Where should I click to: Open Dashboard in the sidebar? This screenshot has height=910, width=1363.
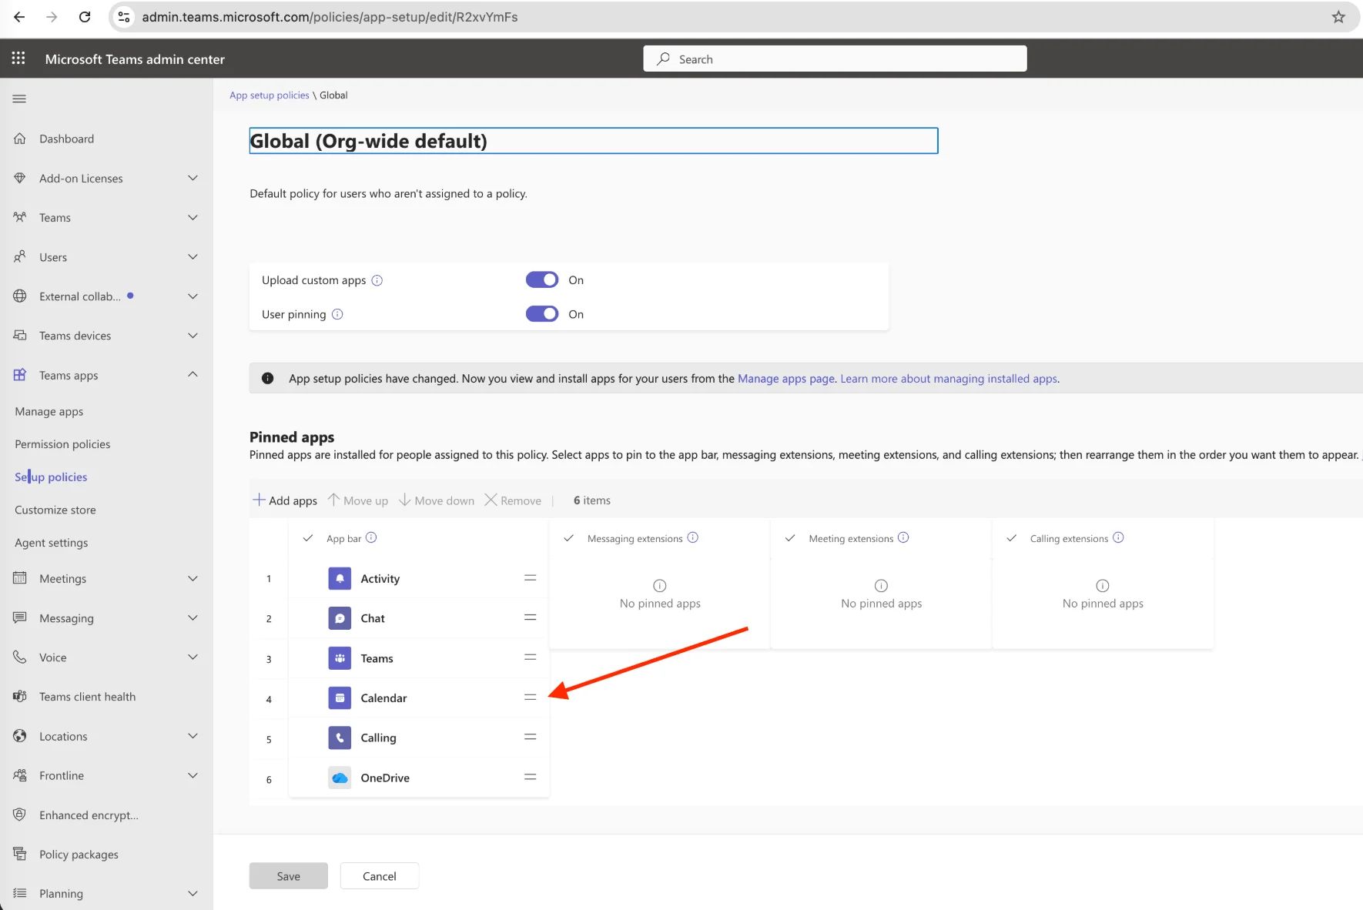(66, 139)
